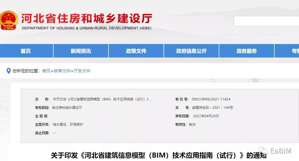This screenshot has height=161, width=299.
Task: Click English subtitle DEPARTMENT OF HOUSING
Action: click(86, 28)
